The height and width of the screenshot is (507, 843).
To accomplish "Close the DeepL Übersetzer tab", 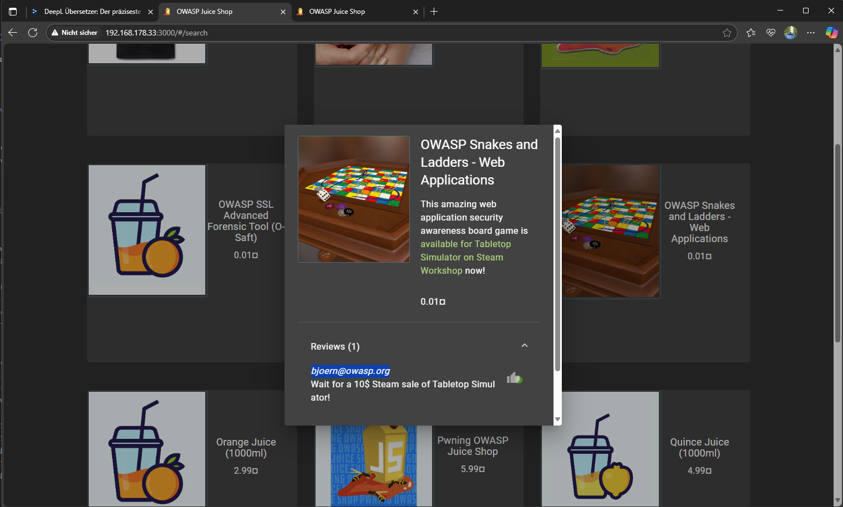I will click(x=150, y=12).
